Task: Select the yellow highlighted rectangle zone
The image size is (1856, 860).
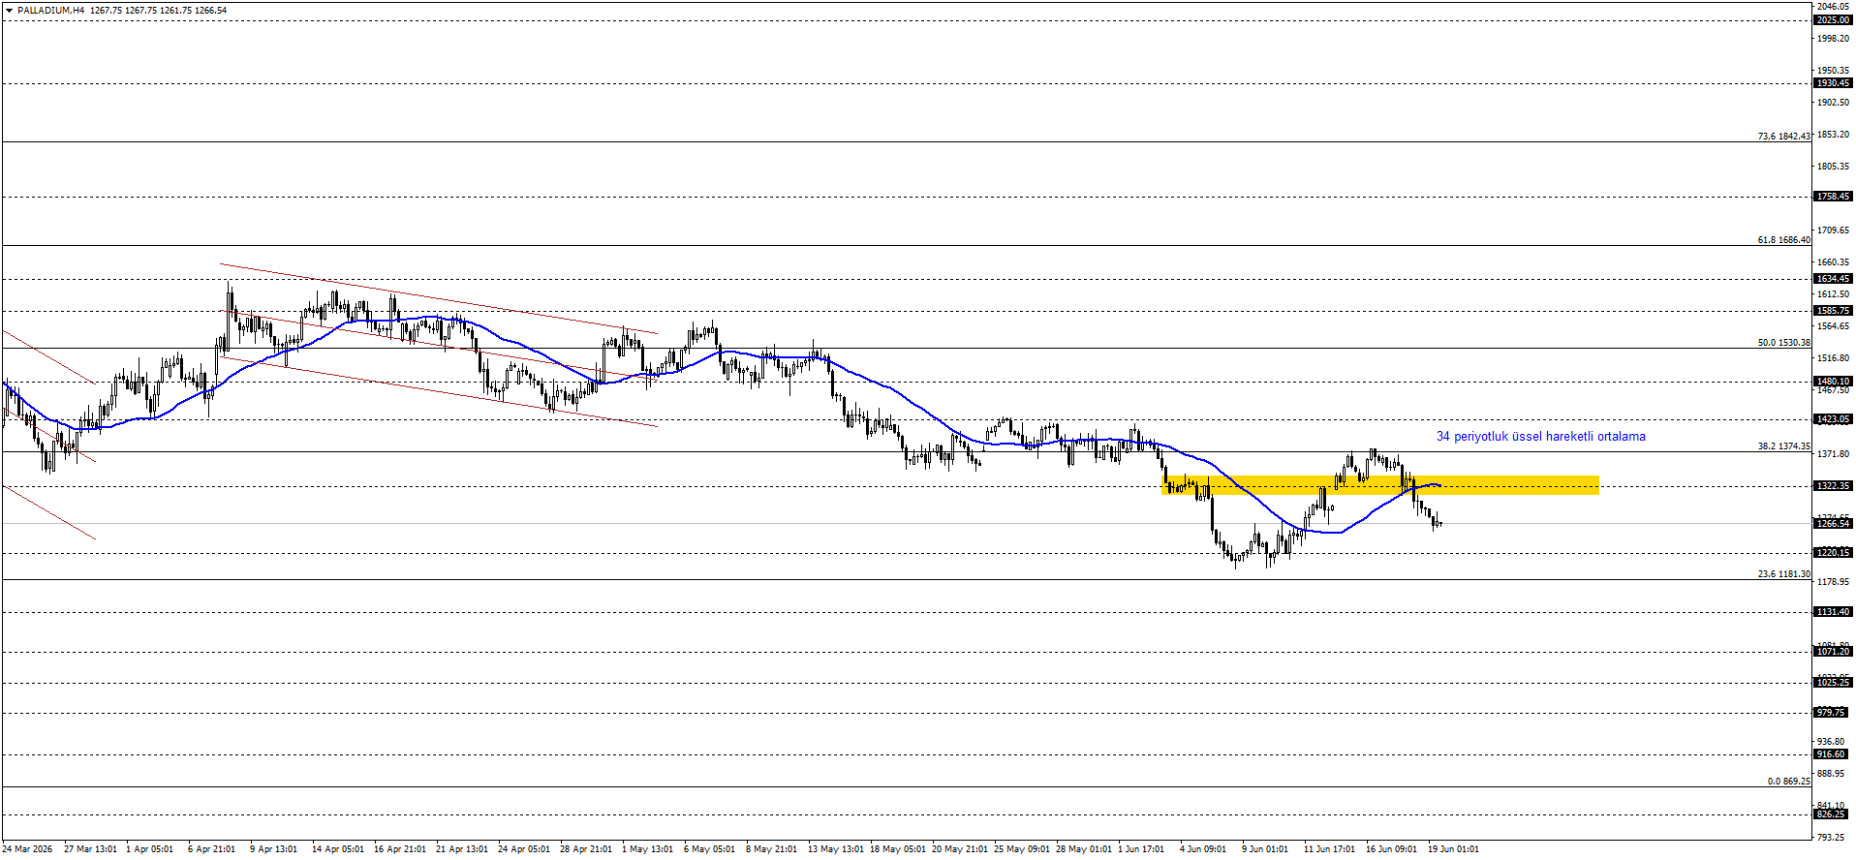Action: (x=1380, y=485)
